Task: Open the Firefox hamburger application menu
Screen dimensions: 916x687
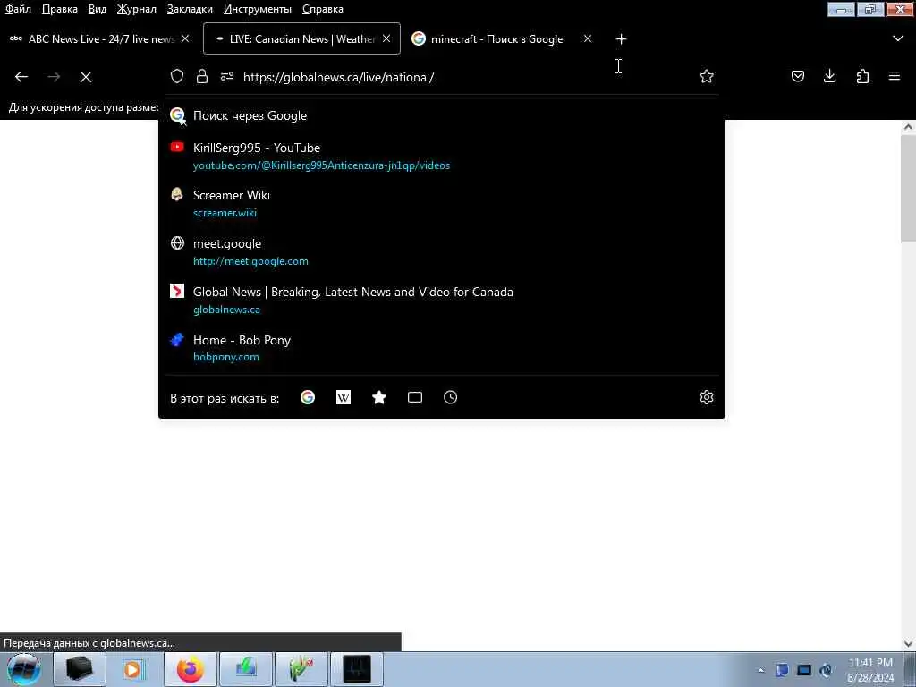Action: tap(895, 76)
